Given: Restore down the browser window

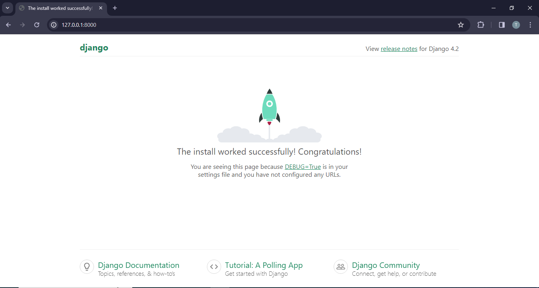Looking at the screenshot, I should click(x=512, y=8).
